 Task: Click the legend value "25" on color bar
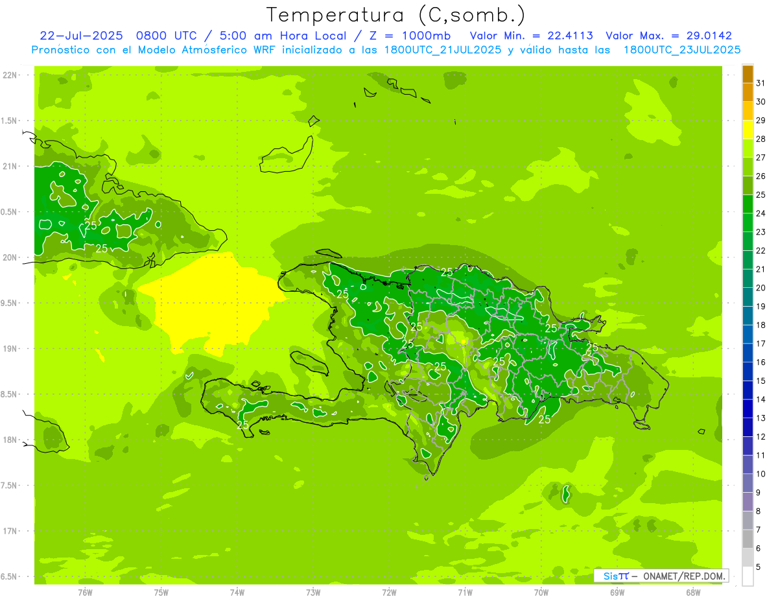(x=761, y=194)
